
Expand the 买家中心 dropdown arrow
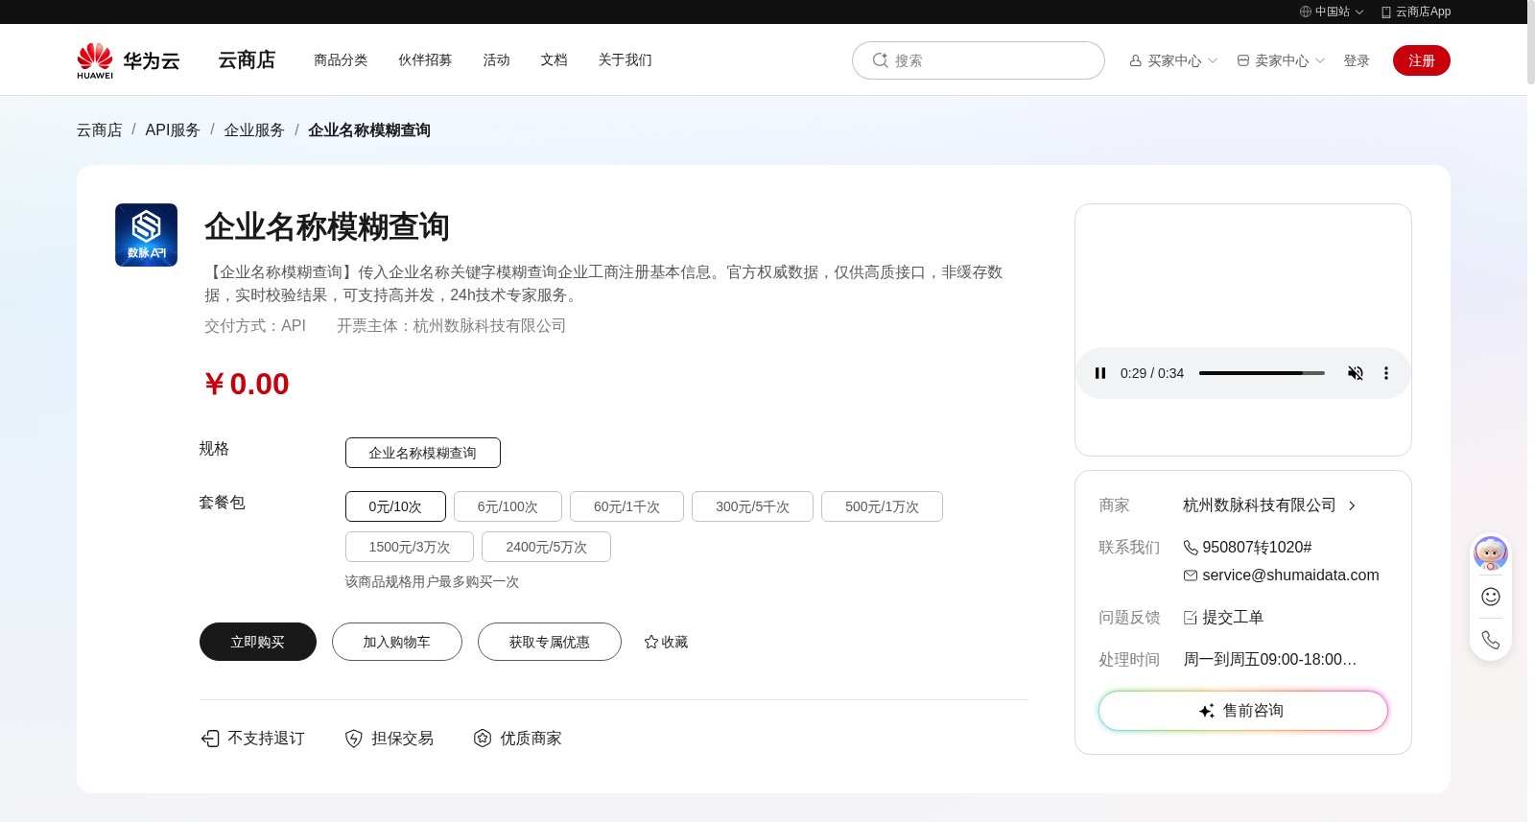click(1213, 60)
